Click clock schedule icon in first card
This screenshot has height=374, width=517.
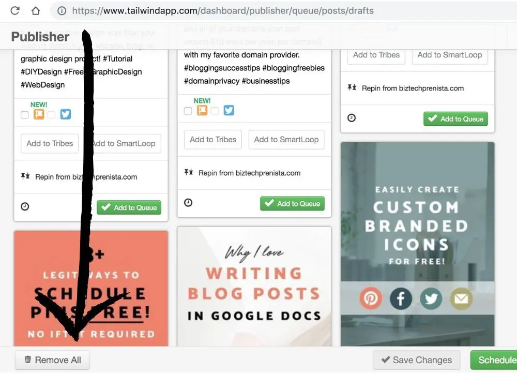25,206
